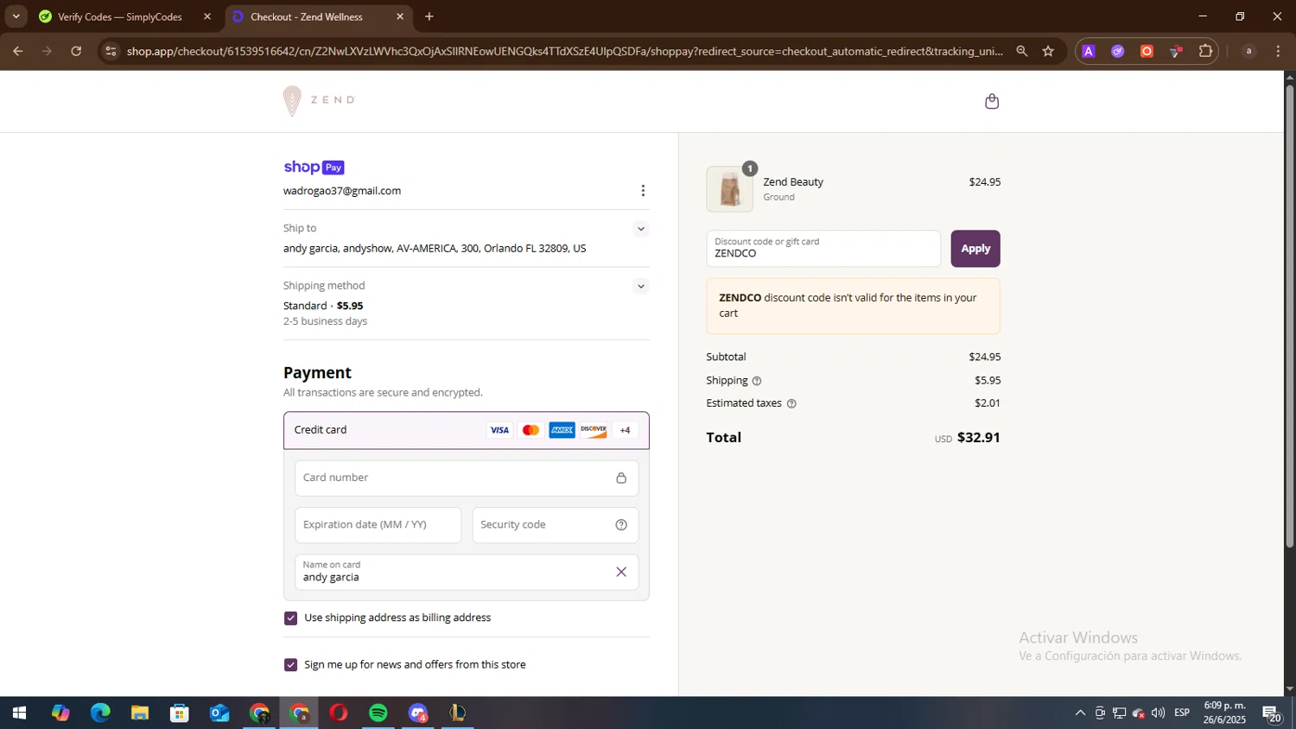Image resolution: width=1296 pixels, height=729 pixels.
Task: Show additional card brands via +4 badge
Action: 625,430
